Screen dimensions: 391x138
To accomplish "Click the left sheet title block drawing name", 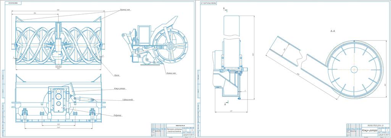I will tap(174, 130).
